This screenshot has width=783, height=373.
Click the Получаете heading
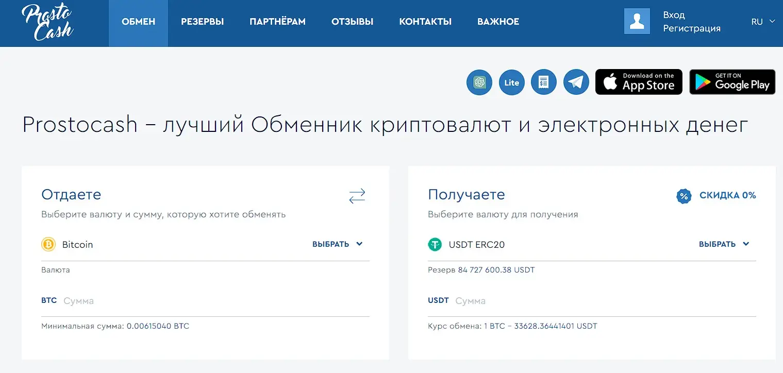(x=467, y=195)
